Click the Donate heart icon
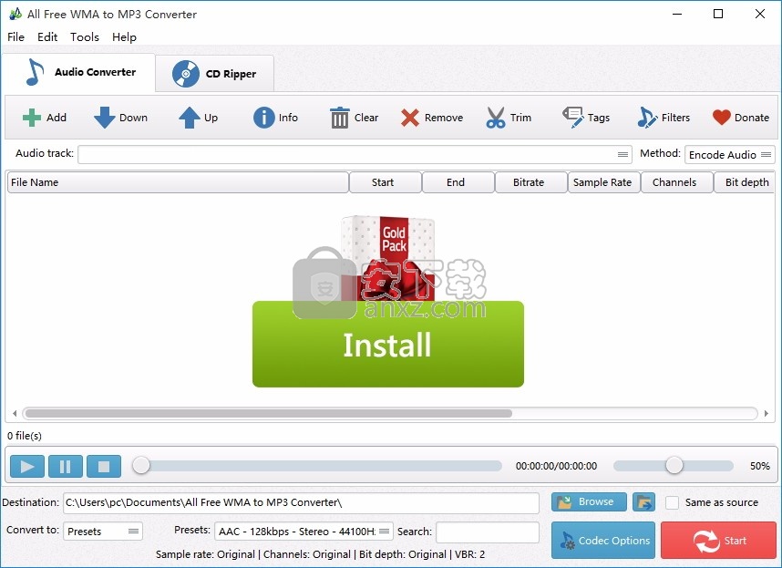Image resolution: width=782 pixels, height=568 pixels. (x=721, y=118)
